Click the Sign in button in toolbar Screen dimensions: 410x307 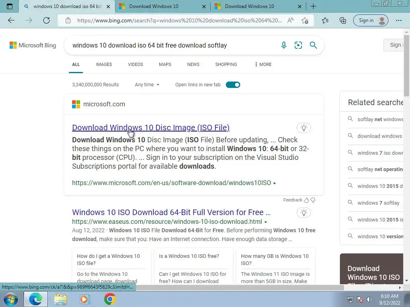370,20
